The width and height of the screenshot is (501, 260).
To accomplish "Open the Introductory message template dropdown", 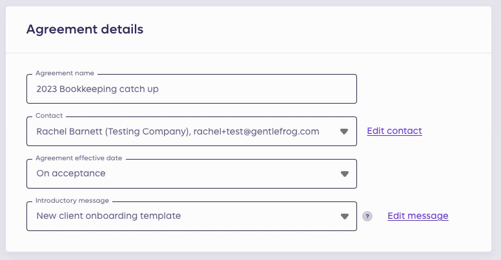I will [192, 216].
